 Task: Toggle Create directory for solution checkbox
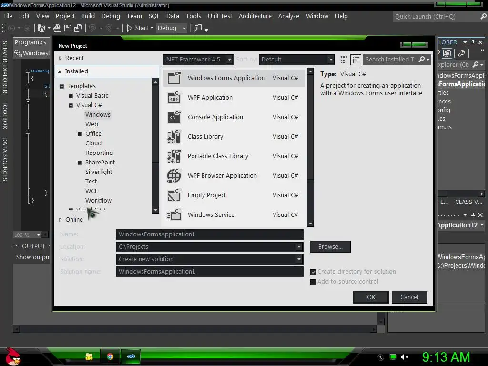(x=314, y=272)
